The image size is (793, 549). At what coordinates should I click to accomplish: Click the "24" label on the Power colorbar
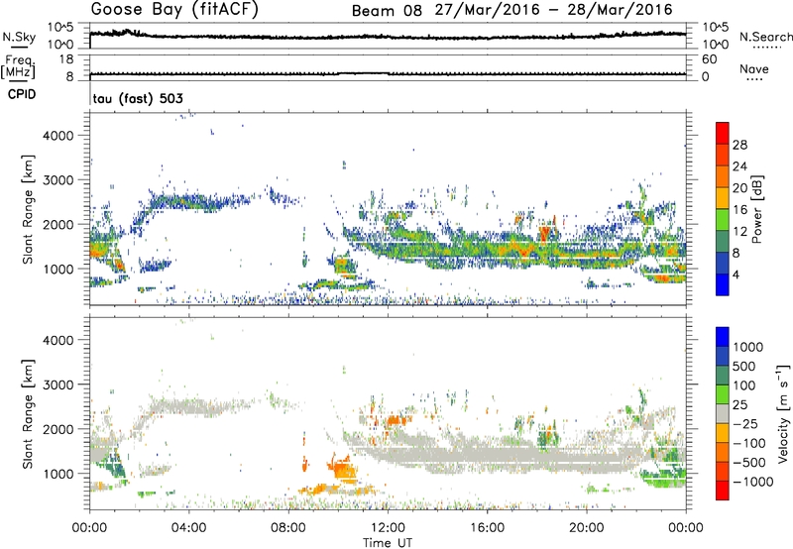coord(739,166)
